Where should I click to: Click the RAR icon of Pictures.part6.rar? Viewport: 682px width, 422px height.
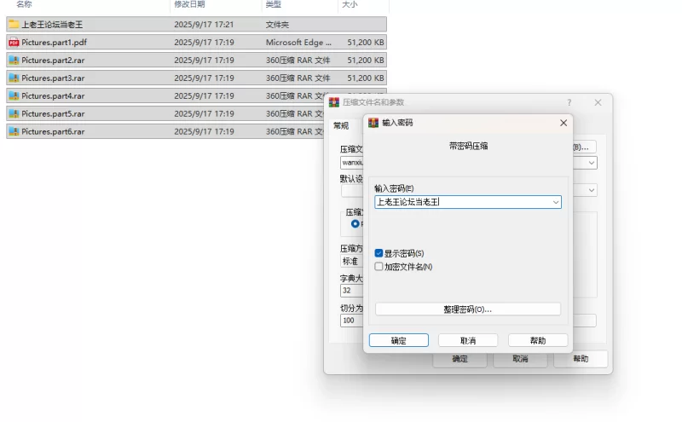[x=14, y=131]
